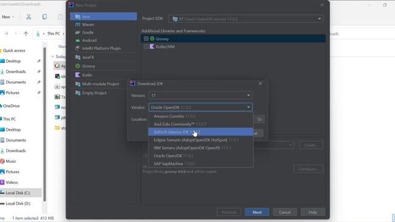
Task: Click the Empty Project folder icon
Action: click(78, 93)
